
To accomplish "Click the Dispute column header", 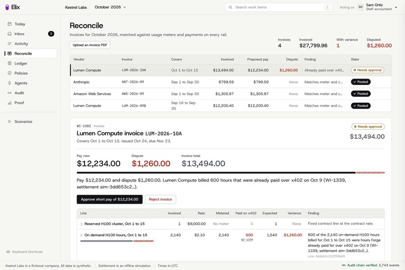I will (292, 59).
